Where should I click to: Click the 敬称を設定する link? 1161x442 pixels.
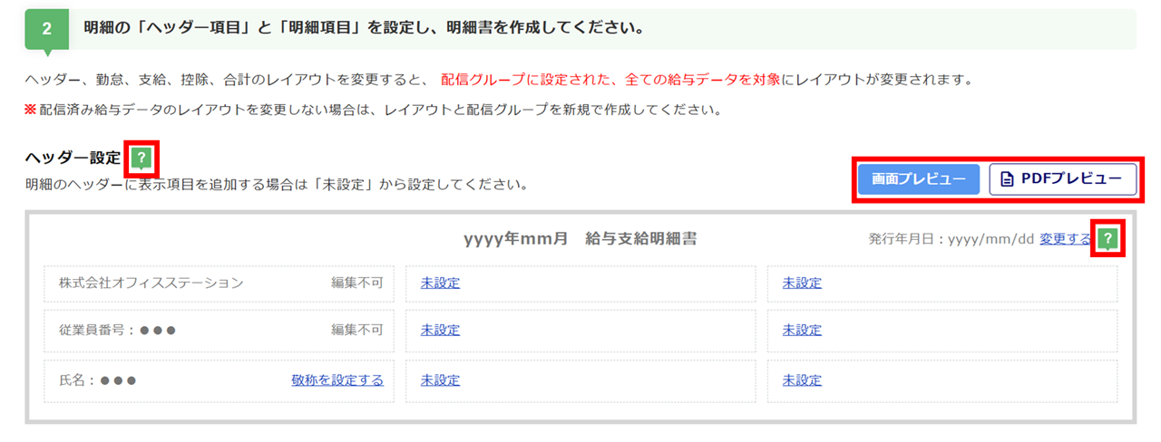coord(337,380)
